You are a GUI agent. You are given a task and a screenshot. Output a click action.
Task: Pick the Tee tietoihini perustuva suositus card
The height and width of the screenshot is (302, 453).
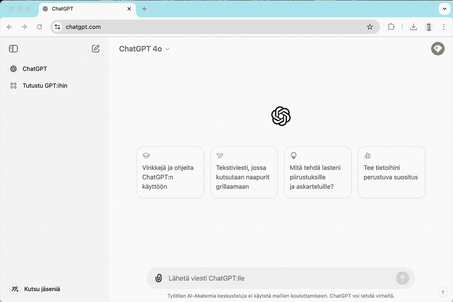pos(391,172)
